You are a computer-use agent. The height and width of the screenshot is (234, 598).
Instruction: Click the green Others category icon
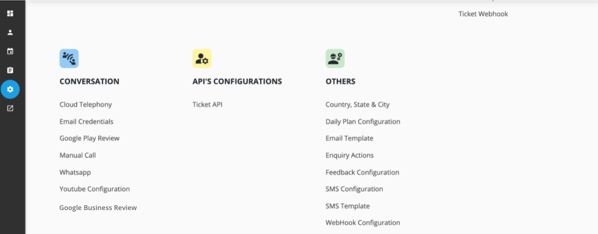335,59
